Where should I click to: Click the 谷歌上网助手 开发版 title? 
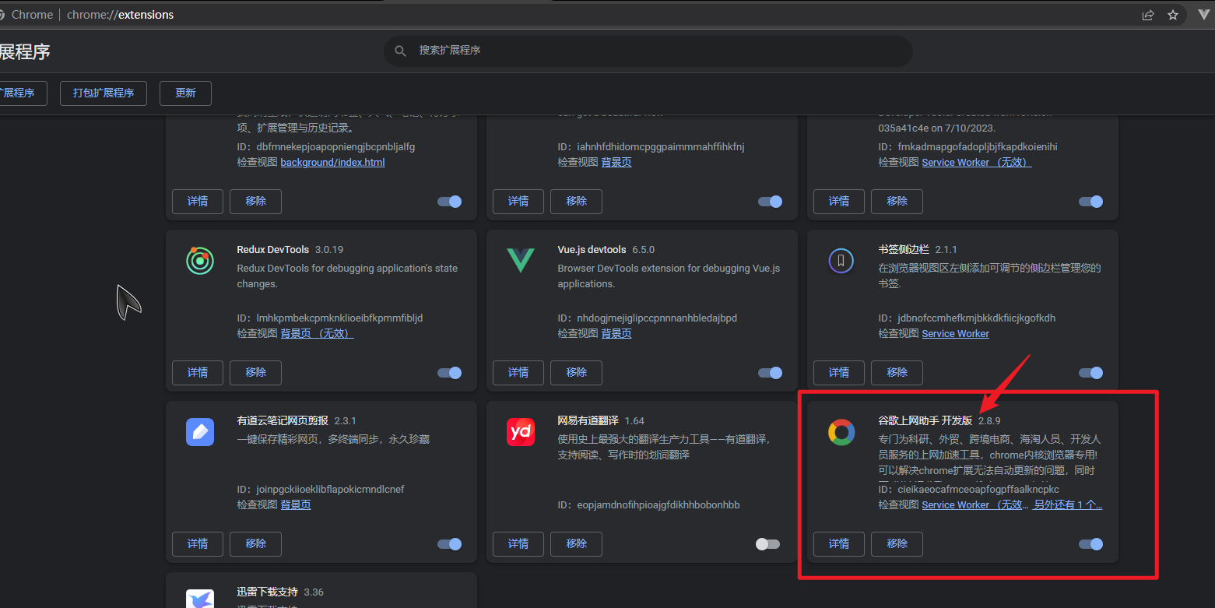coord(925,421)
